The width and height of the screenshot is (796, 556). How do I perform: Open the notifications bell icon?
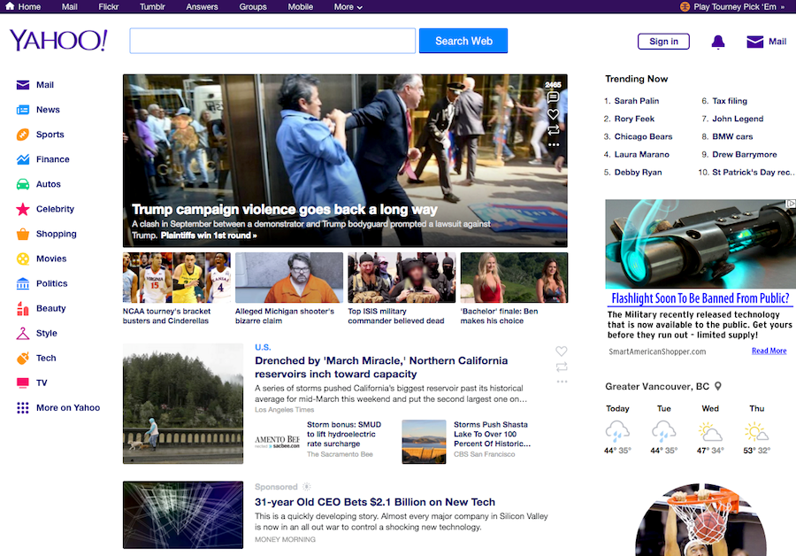pyautogui.click(x=718, y=42)
